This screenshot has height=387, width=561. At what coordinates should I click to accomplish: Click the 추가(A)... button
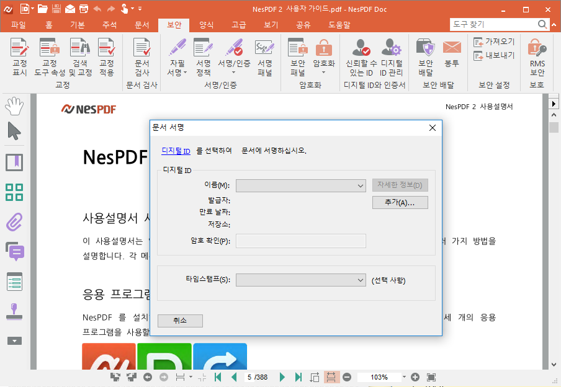click(x=400, y=202)
